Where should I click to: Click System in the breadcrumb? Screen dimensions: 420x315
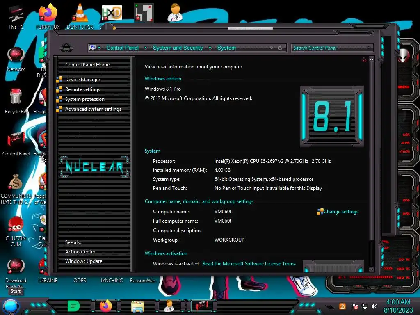click(x=226, y=48)
